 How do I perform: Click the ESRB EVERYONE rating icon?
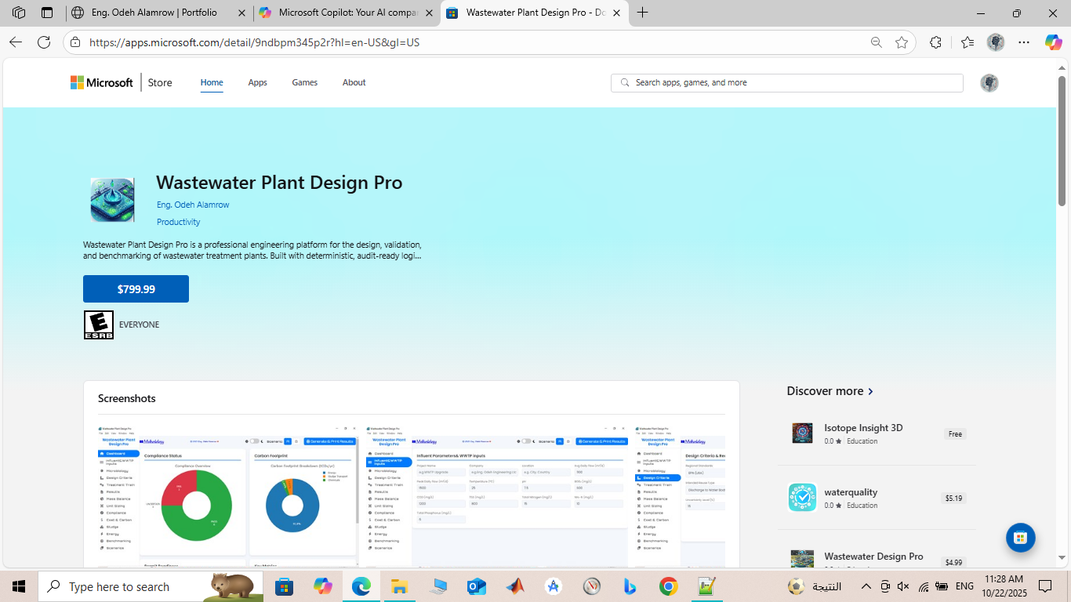pyautogui.click(x=98, y=324)
